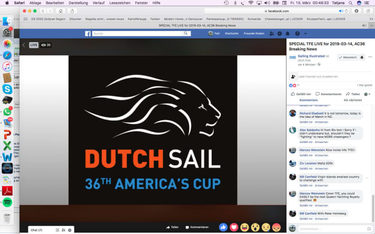Screen dimensions: 375x234
Task: Click the comment input field
Action: [335, 229]
